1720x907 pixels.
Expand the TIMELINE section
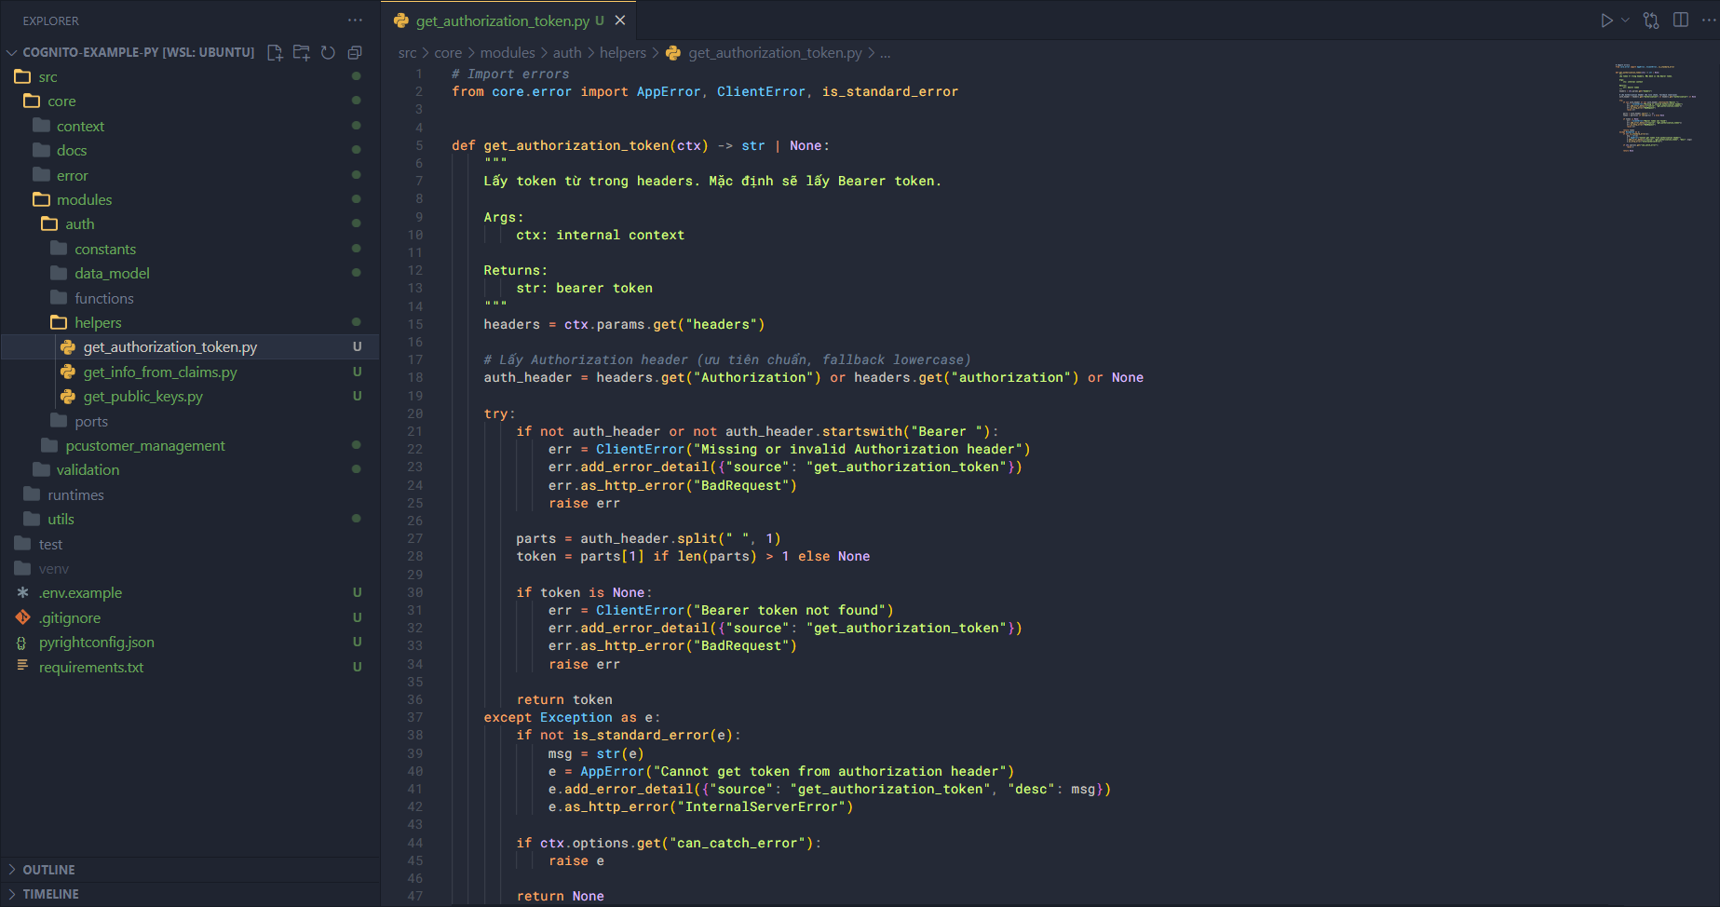click(50, 894)
